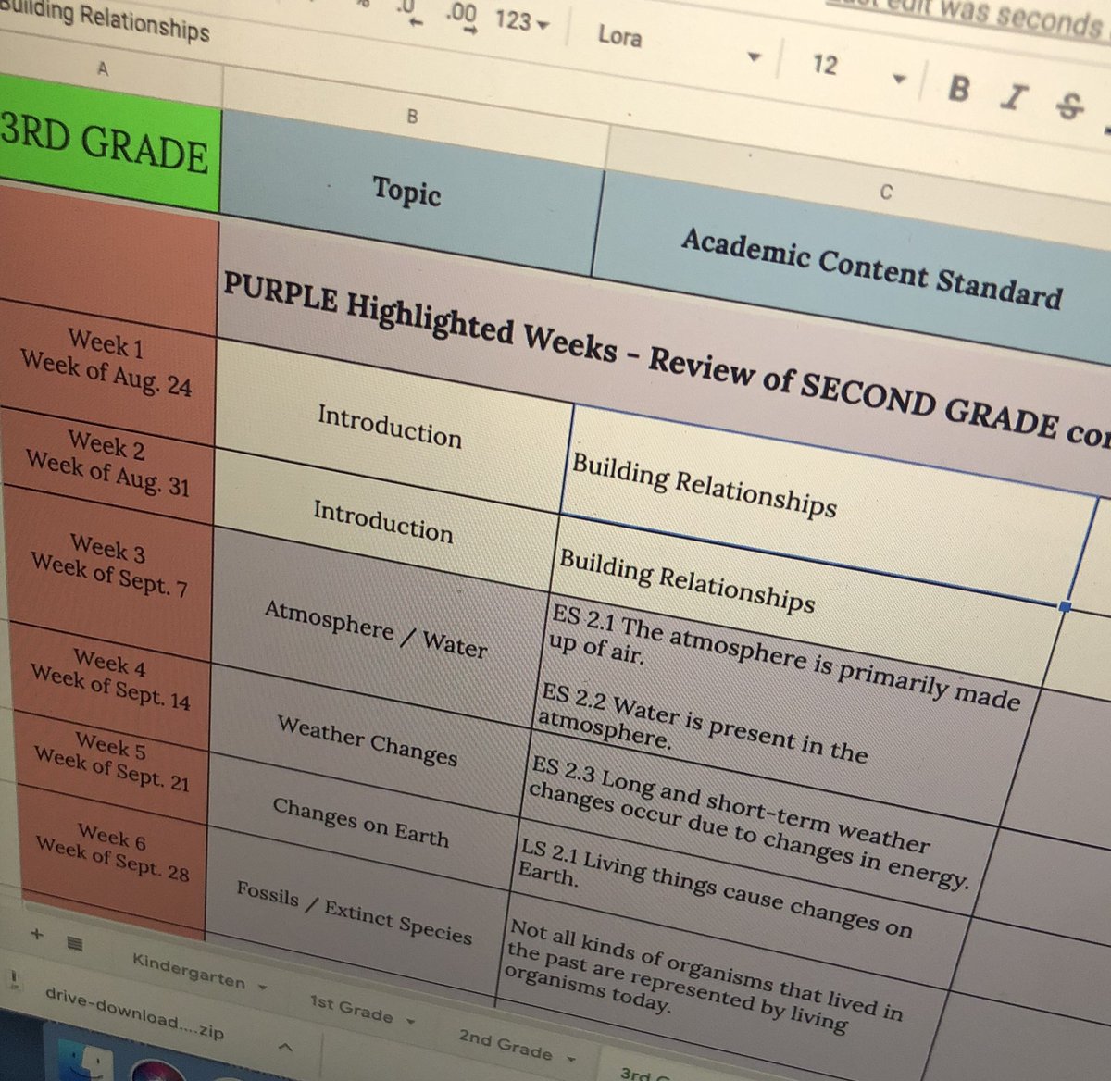Select Week 1 Introduction topic cell
This screenshot has height=1081, width=1111.
point(390,427)
